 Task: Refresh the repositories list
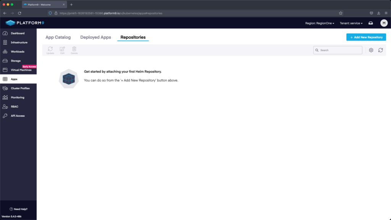(x=381, y=50)
